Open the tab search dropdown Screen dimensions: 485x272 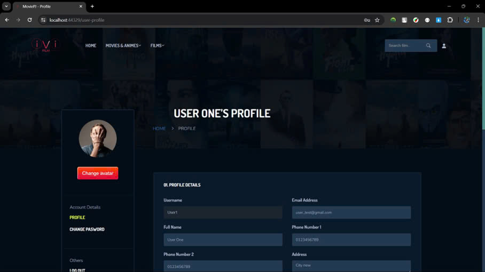tap(6, 6)
